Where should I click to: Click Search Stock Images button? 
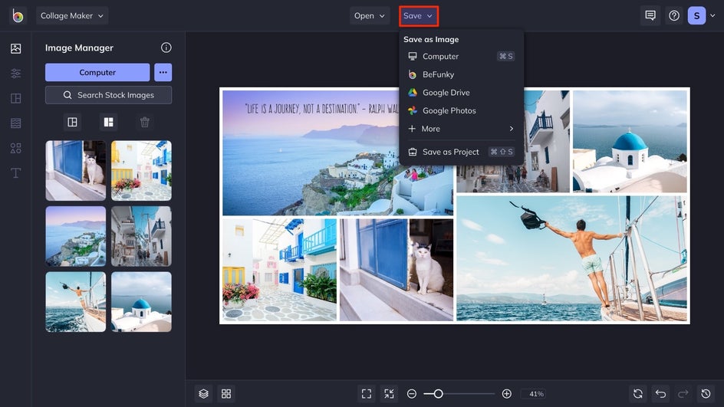coord(108,95)
